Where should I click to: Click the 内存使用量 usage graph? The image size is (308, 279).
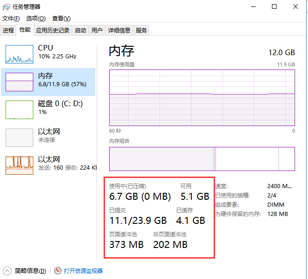(x=202, y=98)
